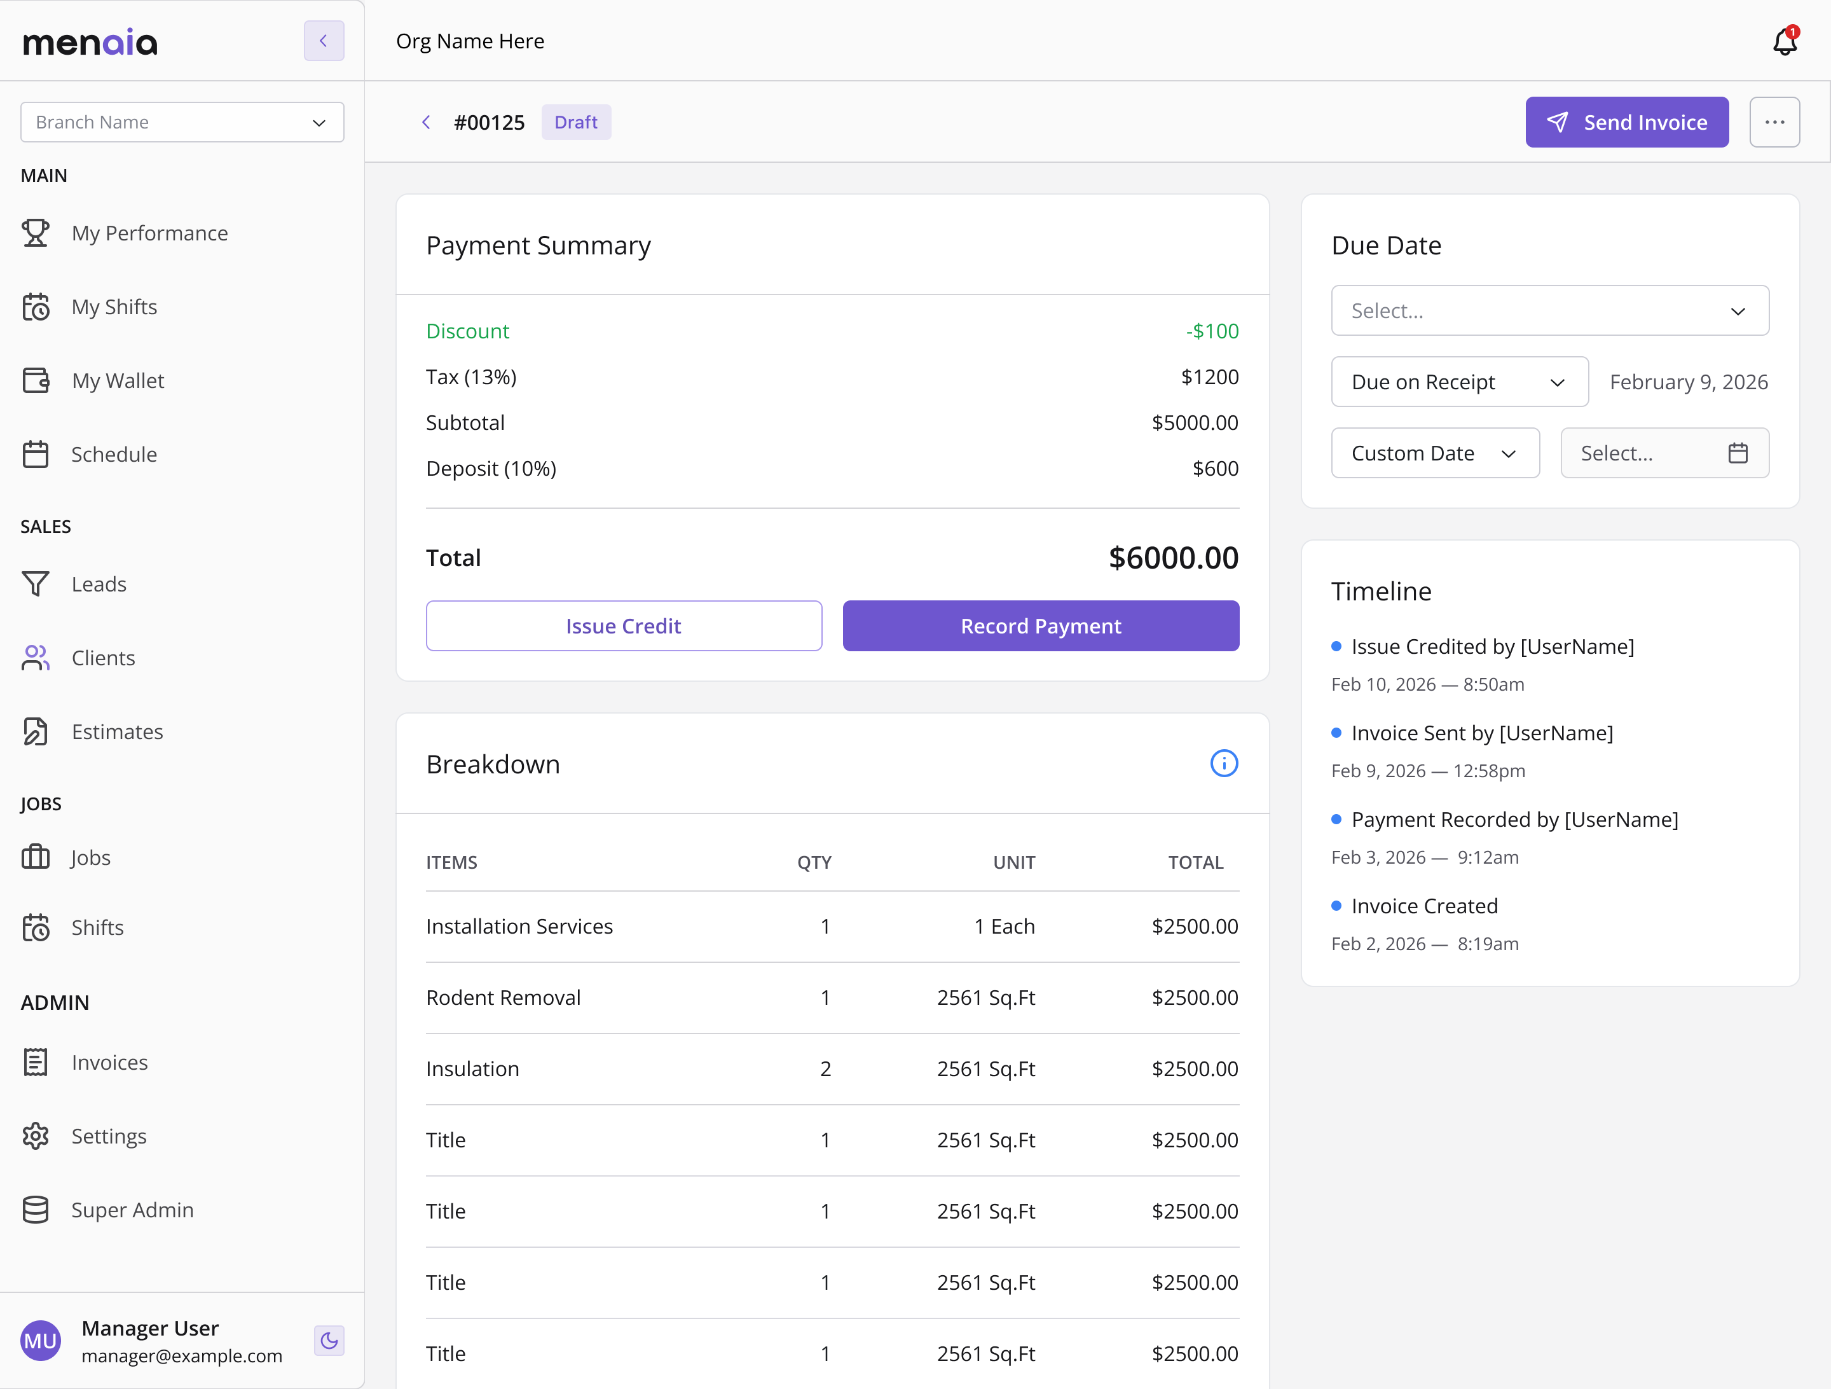Click 'Payment Recorded by [UserName]' timeline entry

[x=1515, y=819]
